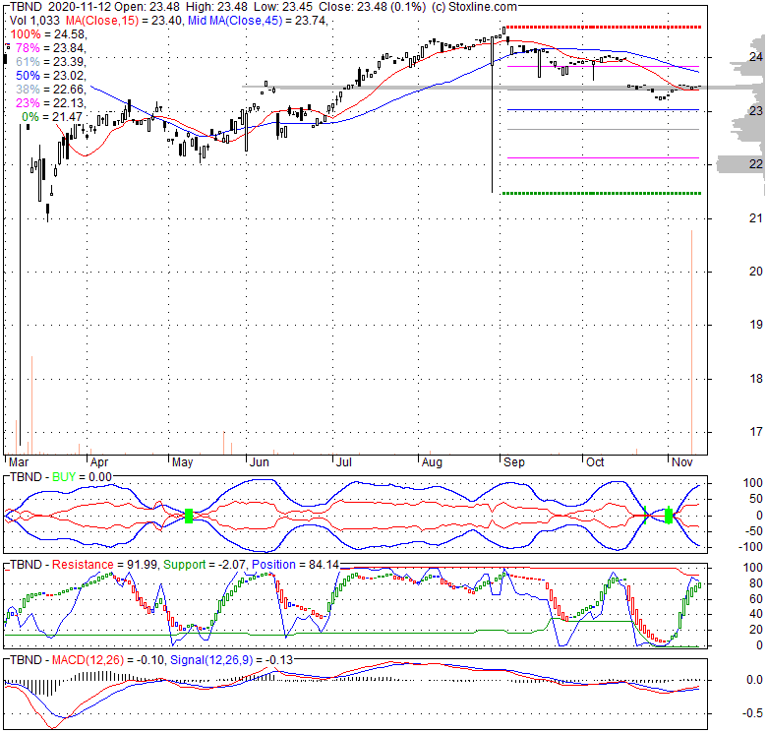The width and height of the screenshot is (767, 733).
Task: Click the 'Mar' month axis label
Action: (x=19, y=462)
